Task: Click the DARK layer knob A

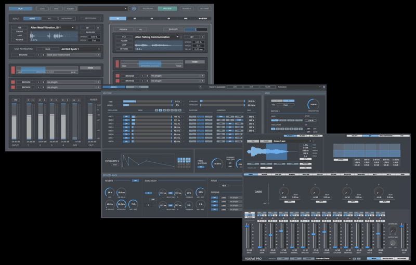Action: point(283,191)
